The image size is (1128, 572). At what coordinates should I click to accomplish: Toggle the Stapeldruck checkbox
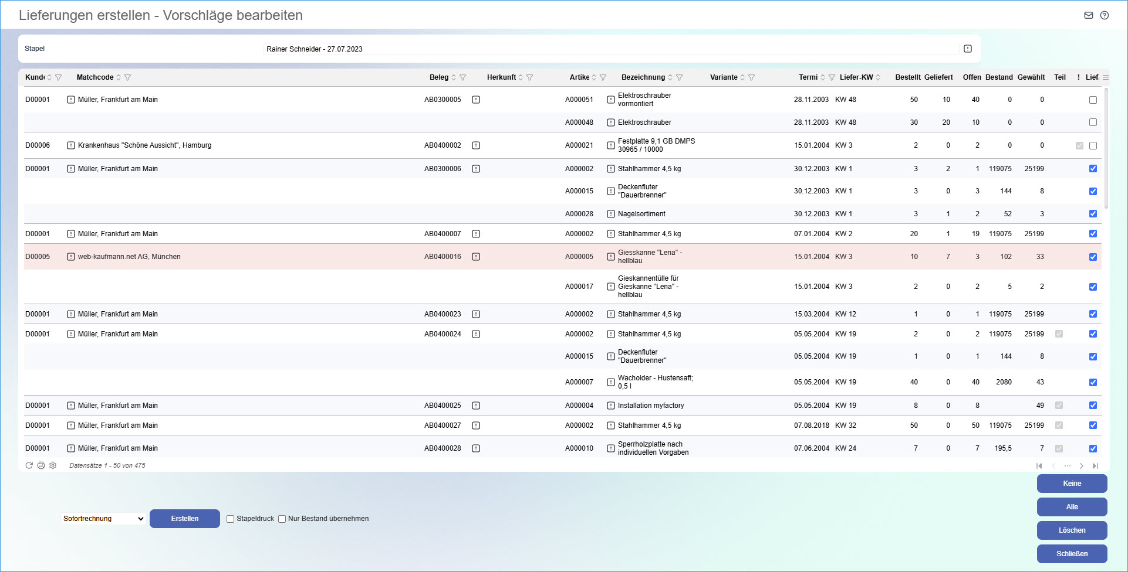tap(231, 519)
